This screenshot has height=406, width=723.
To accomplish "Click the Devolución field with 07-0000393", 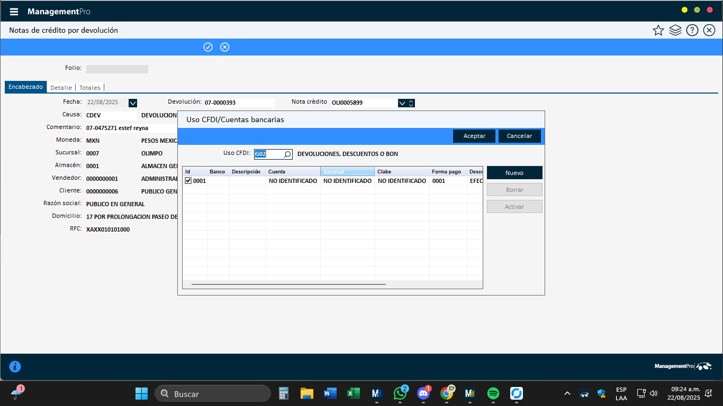I will pos(239,103).
